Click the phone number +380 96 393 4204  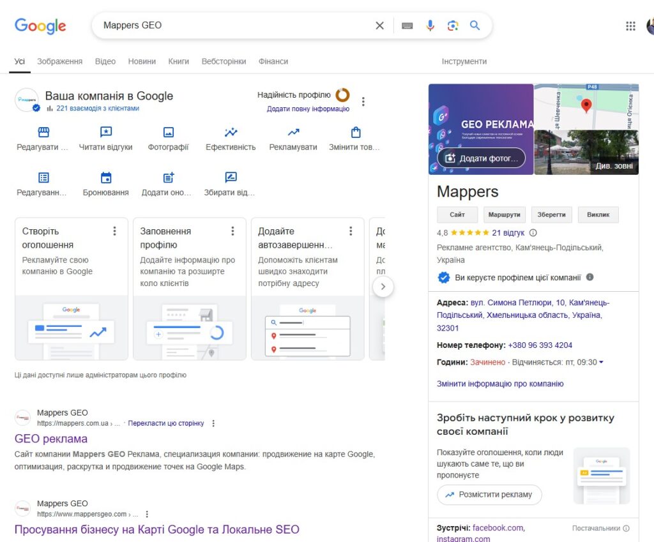coord(540,345)
